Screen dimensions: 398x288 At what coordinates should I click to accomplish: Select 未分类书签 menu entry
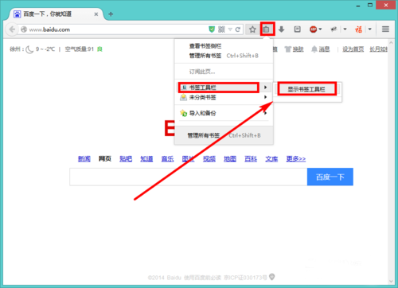pos(224,97)
